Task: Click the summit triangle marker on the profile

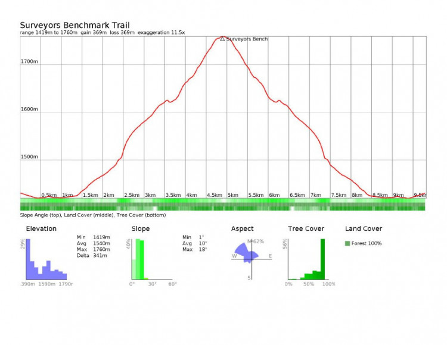Action: (222, 39)
